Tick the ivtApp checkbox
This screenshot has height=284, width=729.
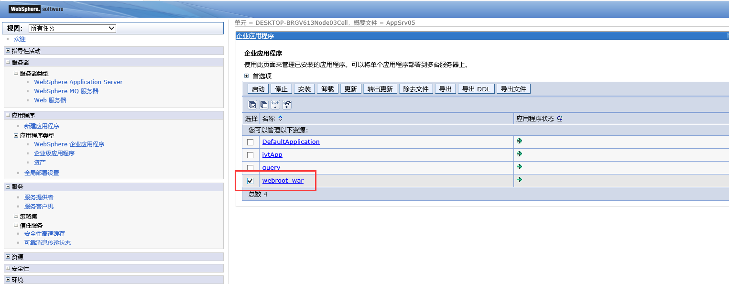point(250,155)
